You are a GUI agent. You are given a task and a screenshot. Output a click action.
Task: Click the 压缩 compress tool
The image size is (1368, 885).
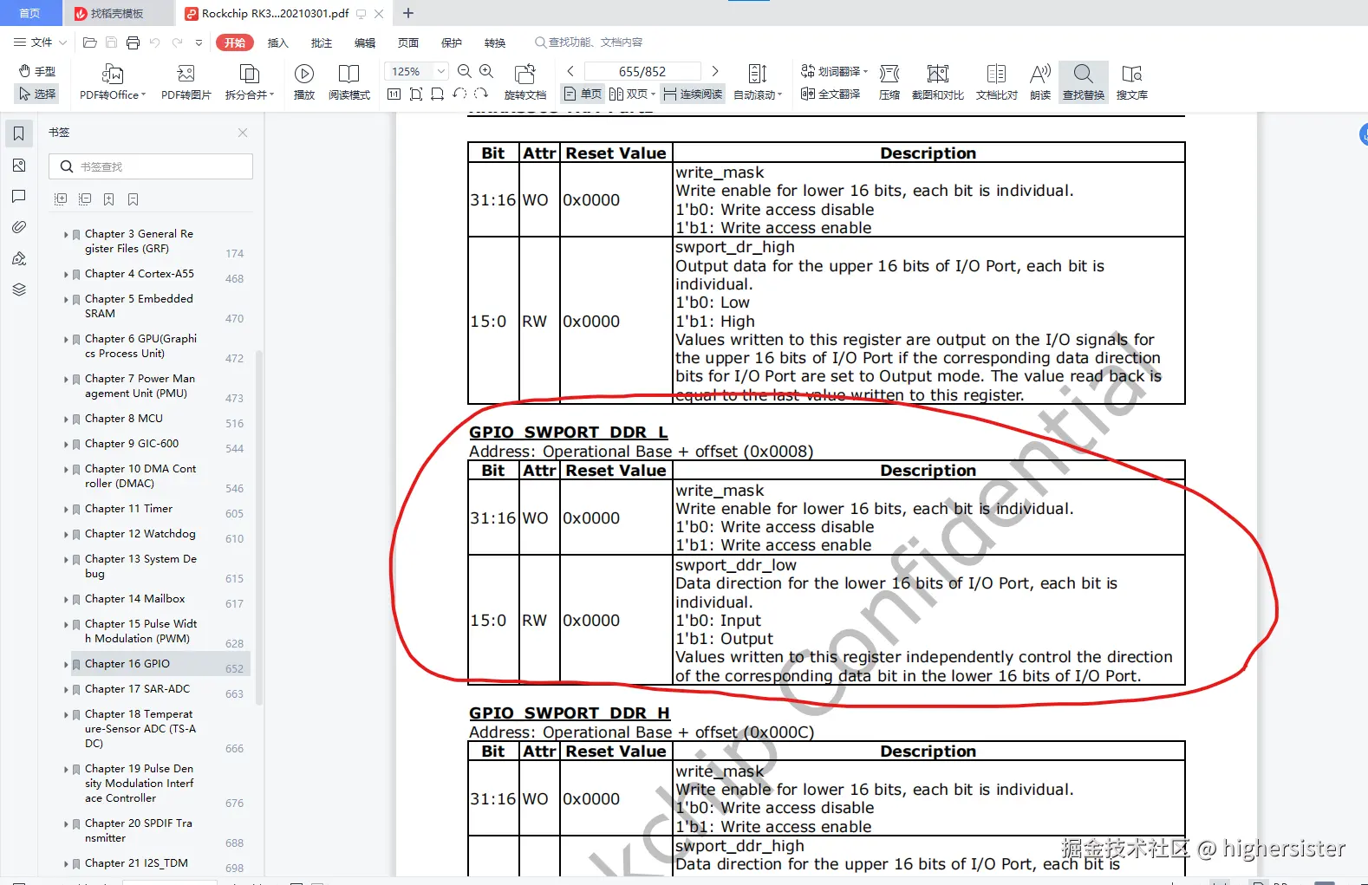tap(889, 82)
